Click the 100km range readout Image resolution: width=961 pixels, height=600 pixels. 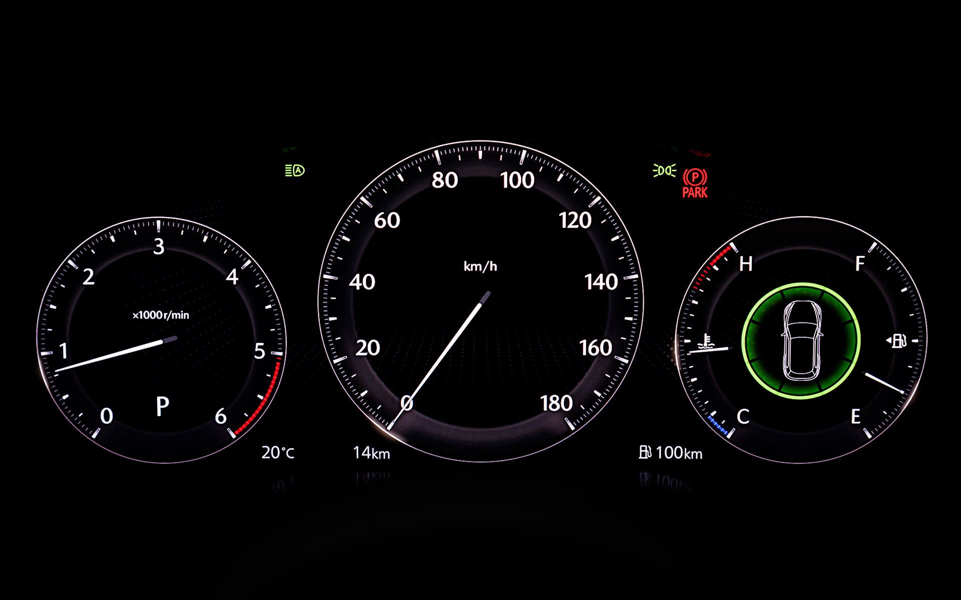679,453
